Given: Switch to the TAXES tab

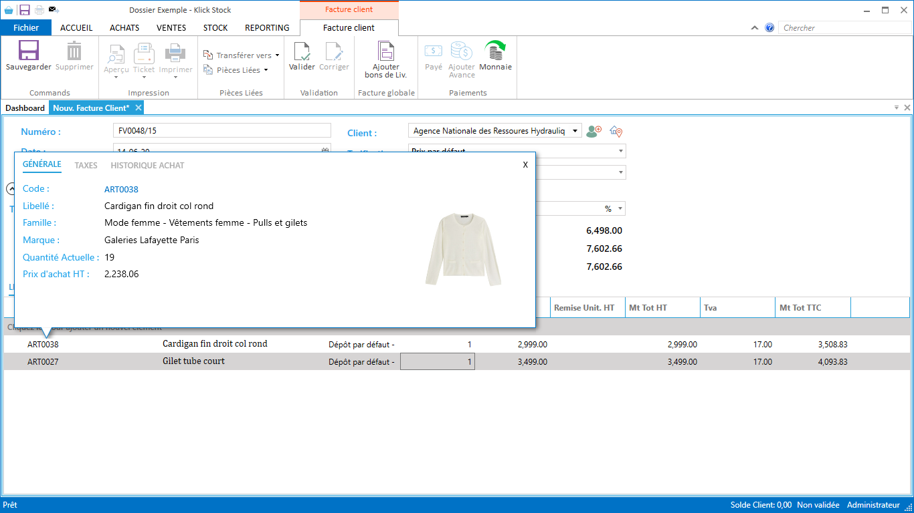Looking at the screenshot, I should (x=86, y=166).
